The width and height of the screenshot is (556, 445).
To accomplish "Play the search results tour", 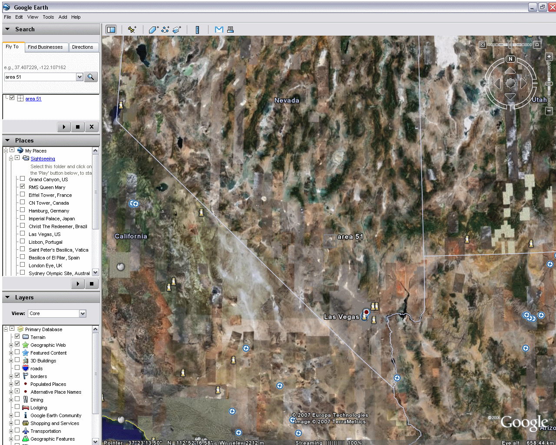I will click(64, 127).
